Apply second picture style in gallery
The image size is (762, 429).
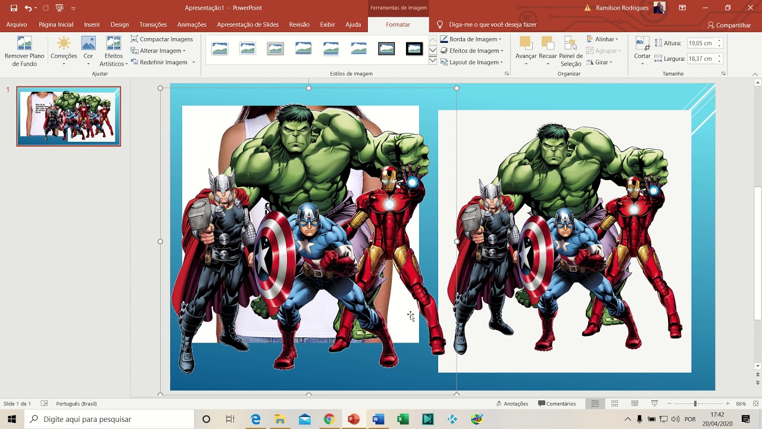click(248, 49)
